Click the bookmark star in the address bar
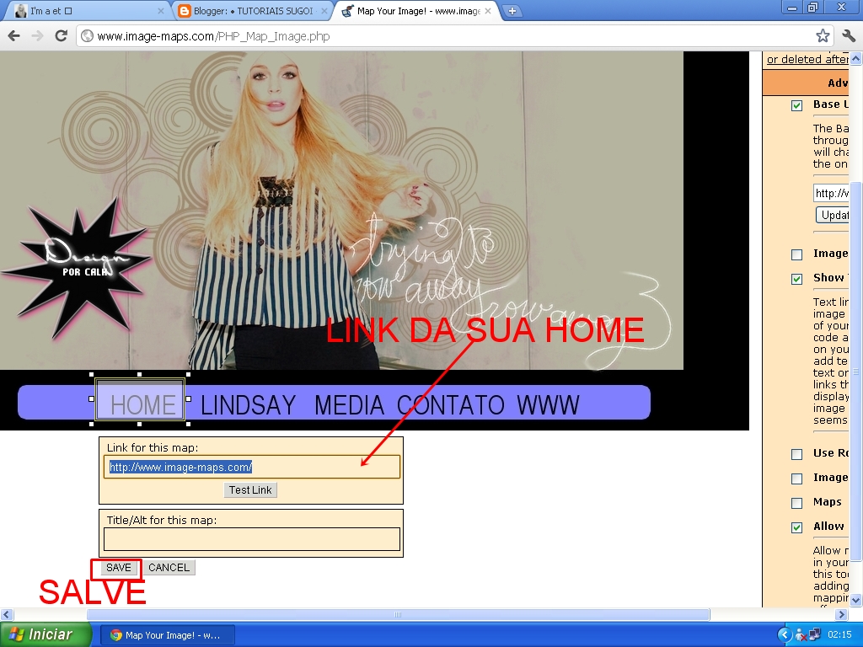The width and height of the screenshot is (863, 647). pyautogui.click(x=822, y=37)
